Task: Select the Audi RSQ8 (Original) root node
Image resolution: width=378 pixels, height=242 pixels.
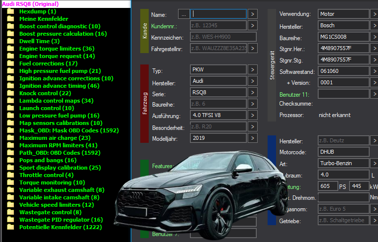Action: (x=30, y=4)
